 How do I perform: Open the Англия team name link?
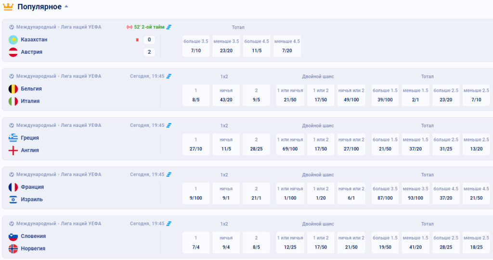pos(30,150)
